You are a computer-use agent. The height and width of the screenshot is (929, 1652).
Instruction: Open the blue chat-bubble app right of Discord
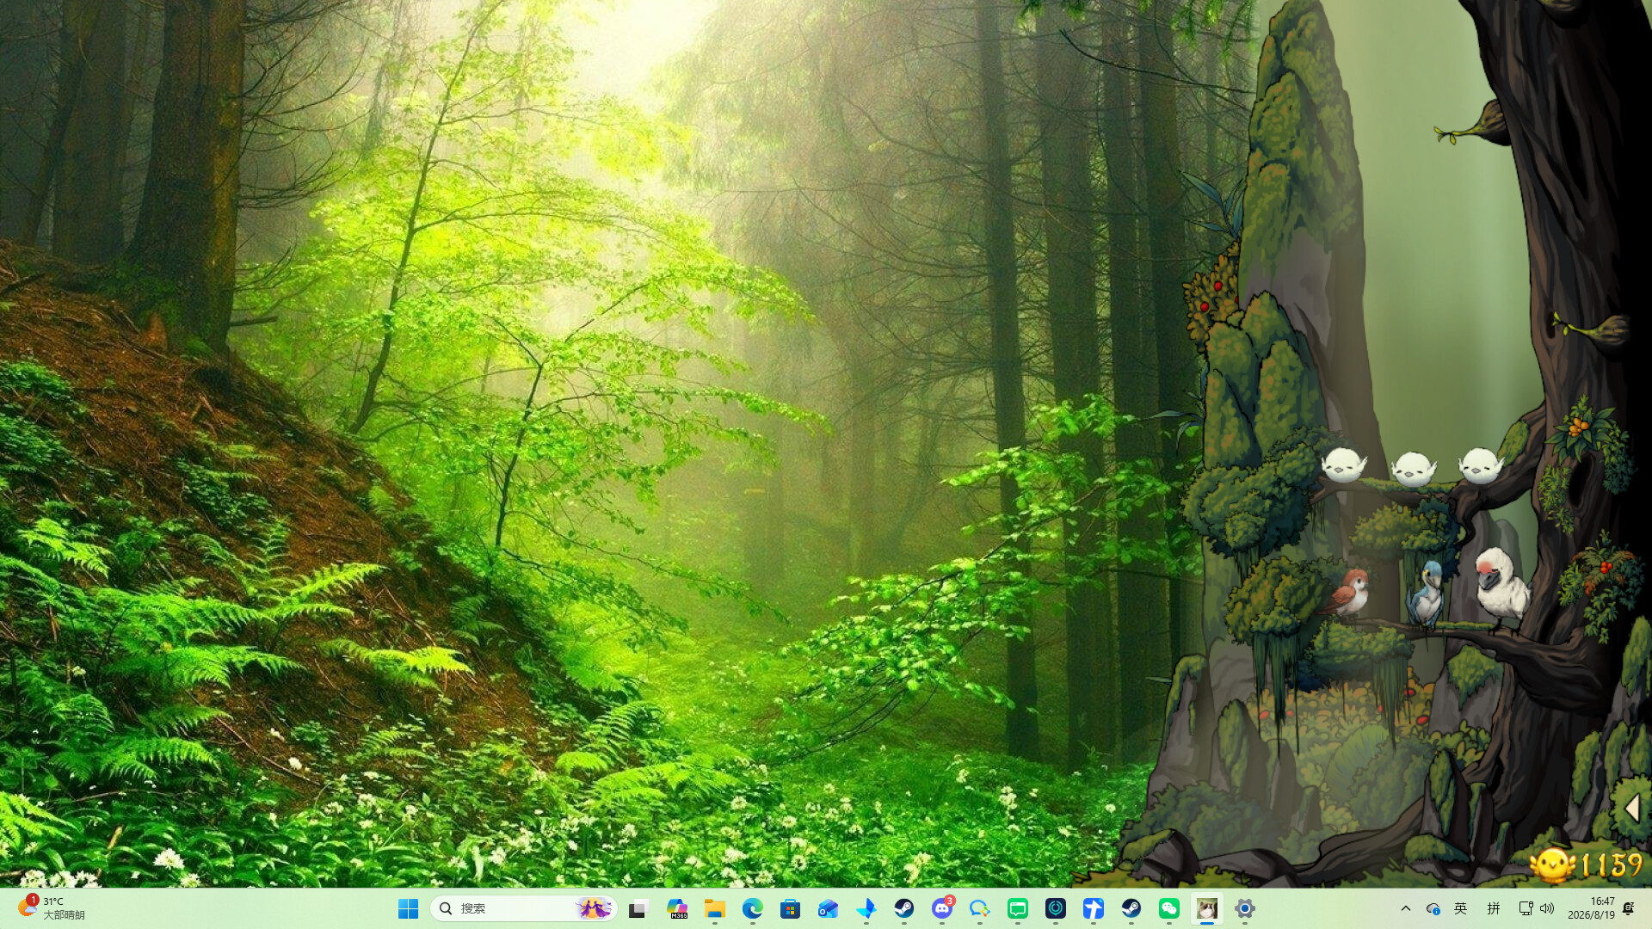click(980, 908)
